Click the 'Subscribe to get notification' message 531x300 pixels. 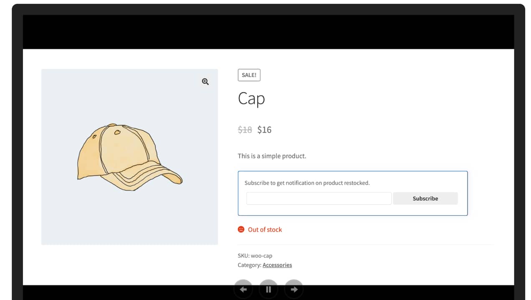click(307, 182)
